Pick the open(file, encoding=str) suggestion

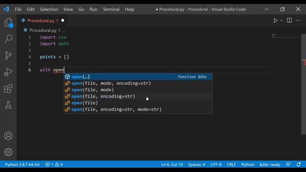pos(138,97)
